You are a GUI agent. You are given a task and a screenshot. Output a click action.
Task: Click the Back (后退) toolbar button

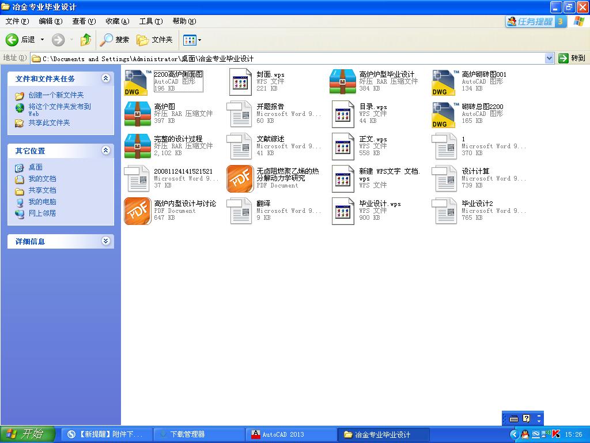click(20, 40)
